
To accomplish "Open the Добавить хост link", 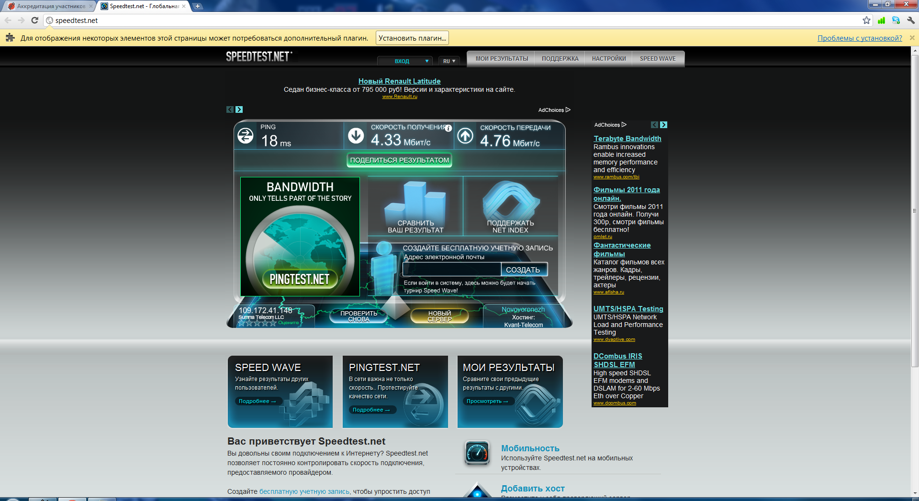I will (533, 489).
